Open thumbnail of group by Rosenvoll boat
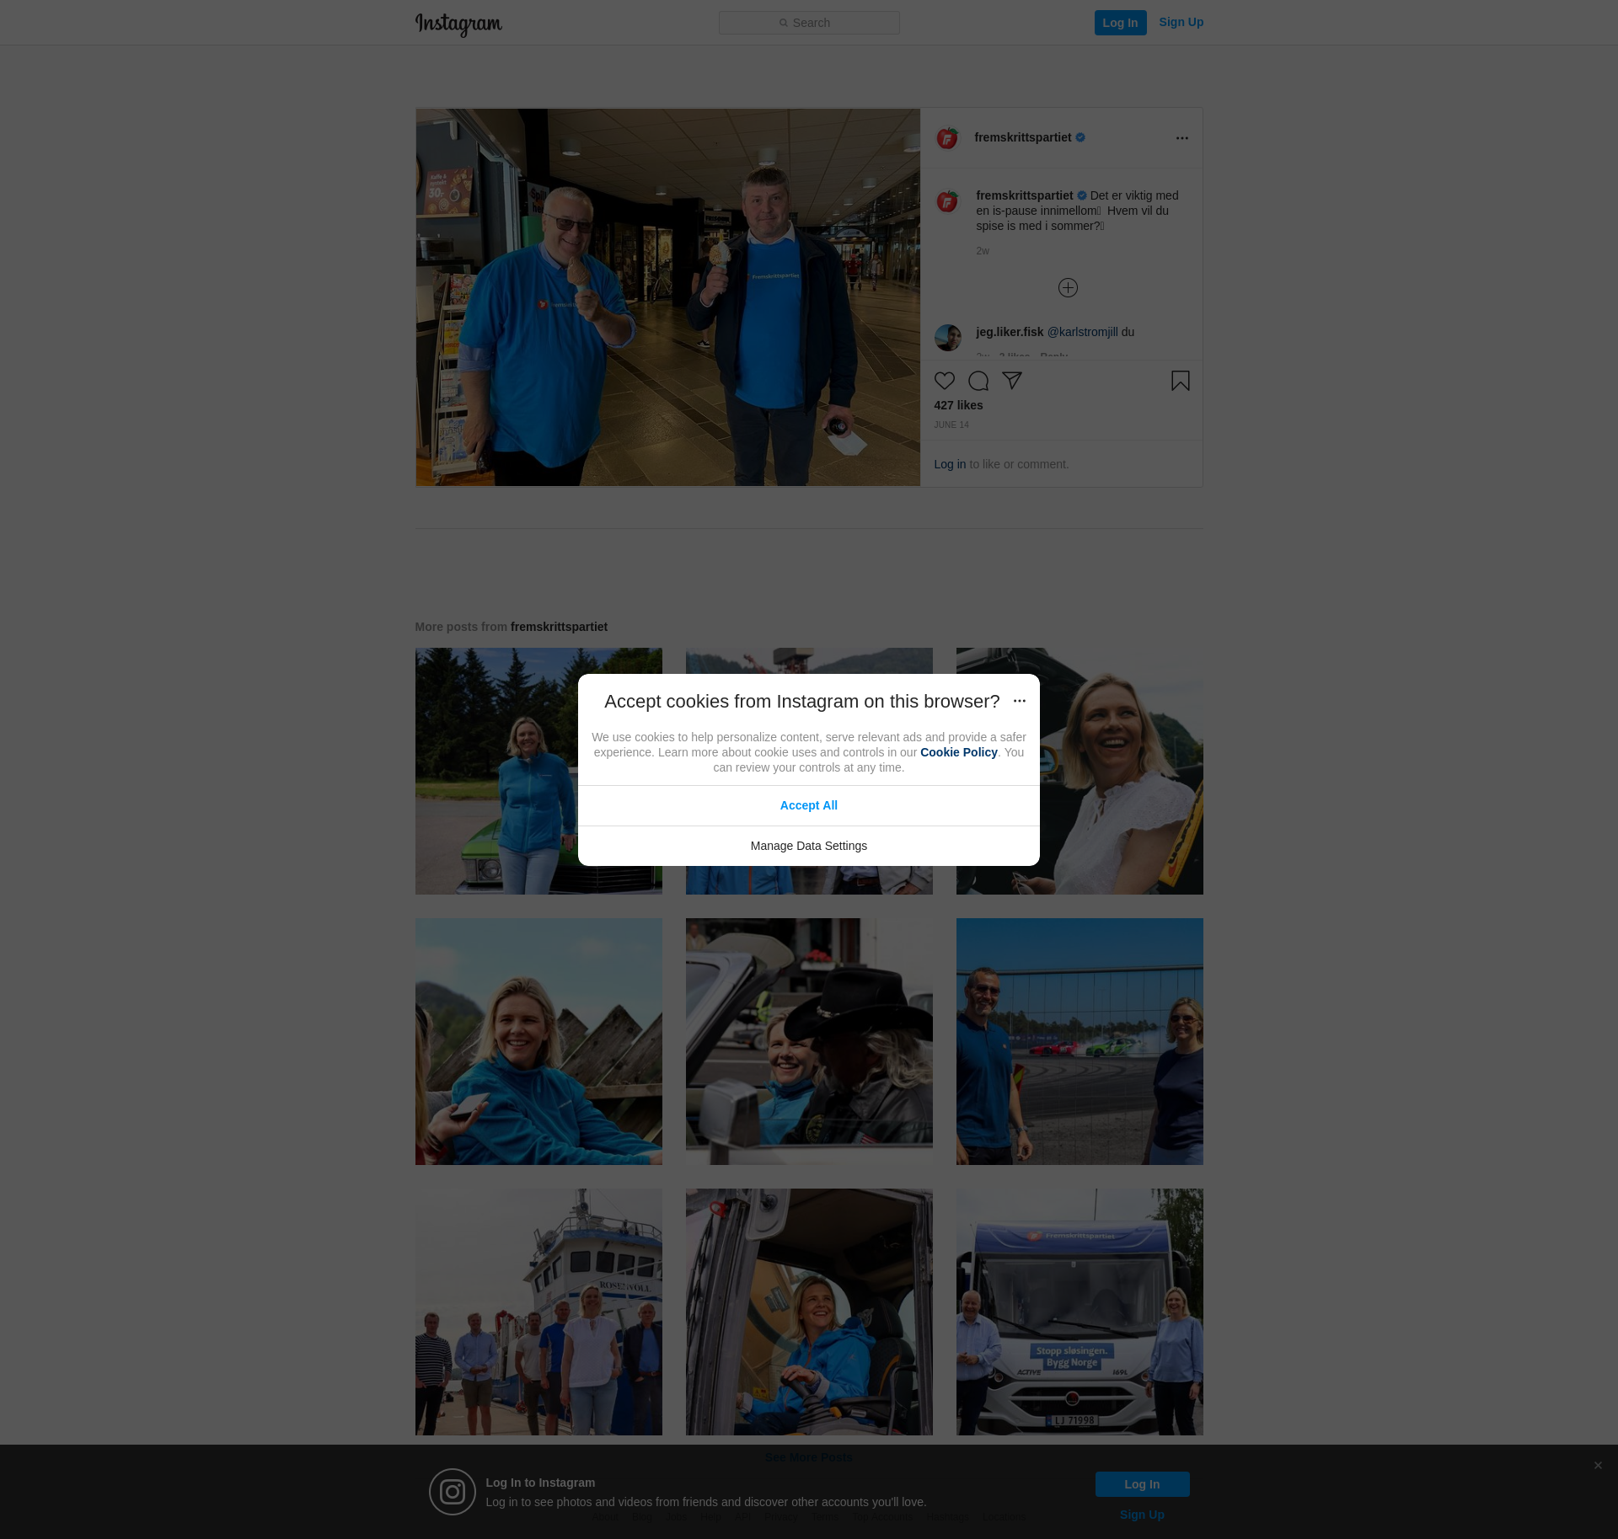Viewport: 1618px width, 1539px height. (538, 1312)
